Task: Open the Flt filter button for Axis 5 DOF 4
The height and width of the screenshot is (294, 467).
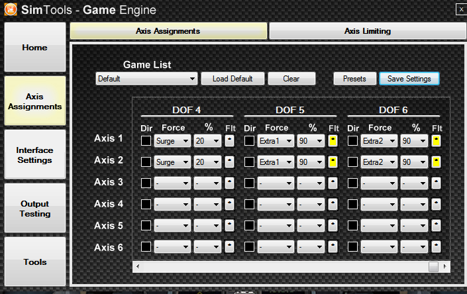Action: coord(229,226)
